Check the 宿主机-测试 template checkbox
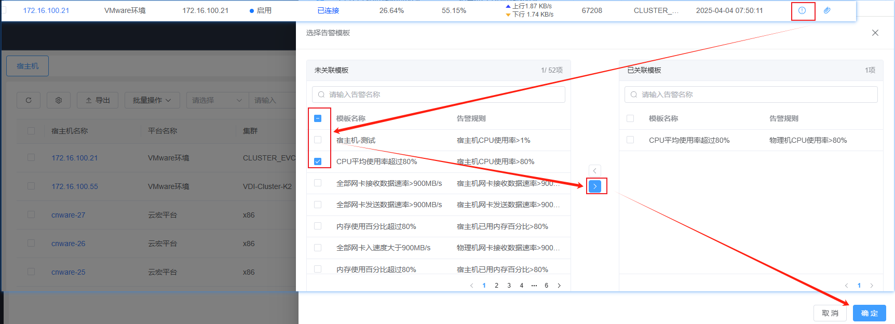Image resolution: width=895 pixels, height=324 pixels. point(318,140)
